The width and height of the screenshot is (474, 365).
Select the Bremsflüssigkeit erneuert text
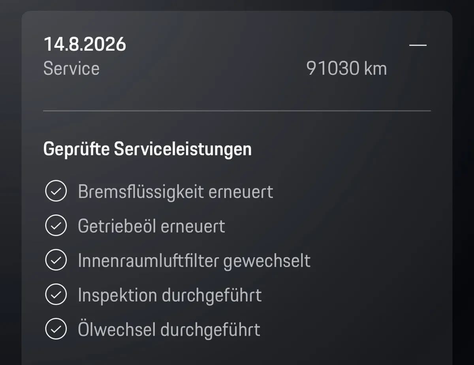[x=175, y=192]
